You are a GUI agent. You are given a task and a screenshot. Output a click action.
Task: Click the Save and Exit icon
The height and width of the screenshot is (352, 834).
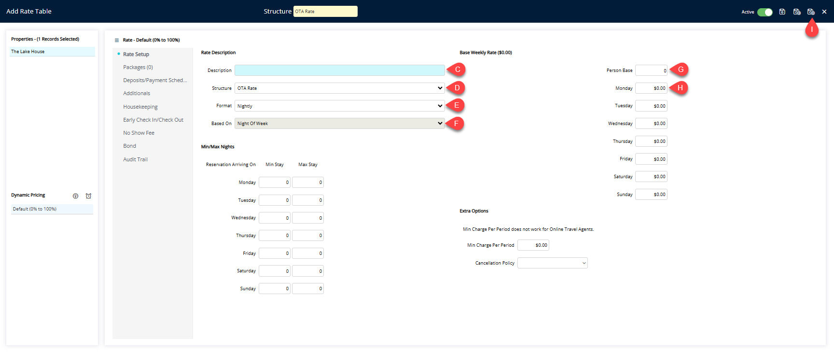click(811, 12)
